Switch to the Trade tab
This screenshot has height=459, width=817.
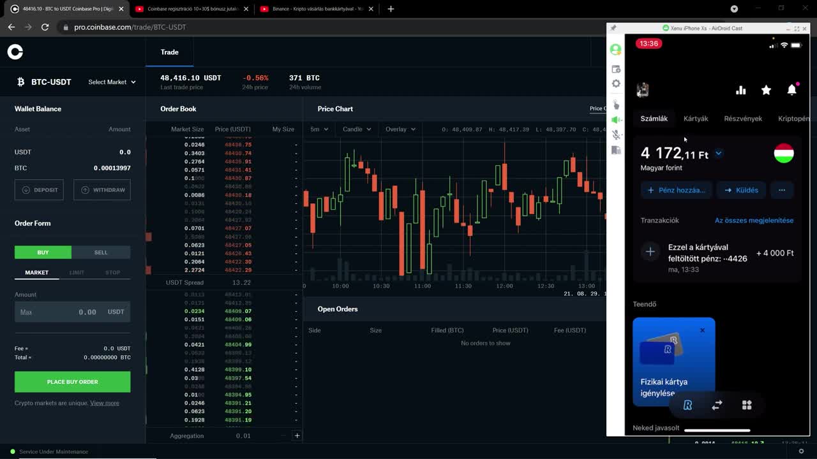point(169,52)
